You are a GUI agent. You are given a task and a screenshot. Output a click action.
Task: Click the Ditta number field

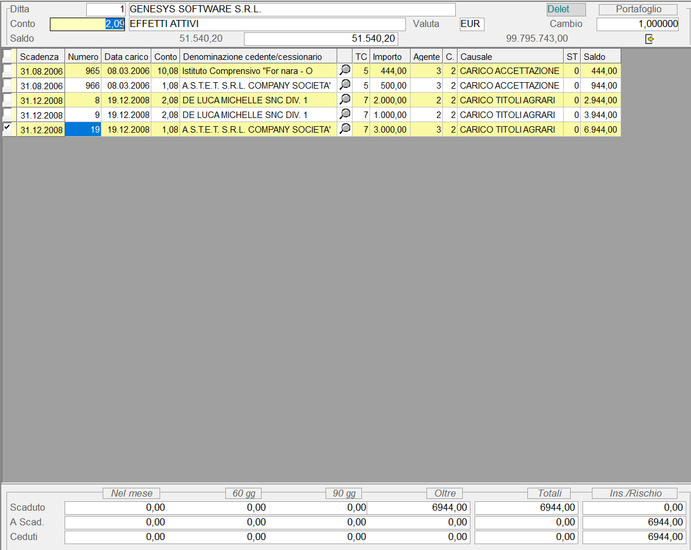(106, 9)
